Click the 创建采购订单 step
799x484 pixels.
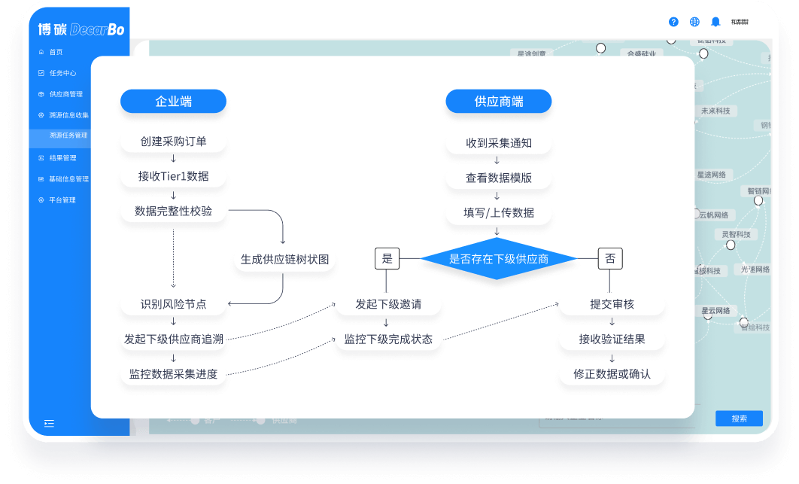(x=173, y=142)
